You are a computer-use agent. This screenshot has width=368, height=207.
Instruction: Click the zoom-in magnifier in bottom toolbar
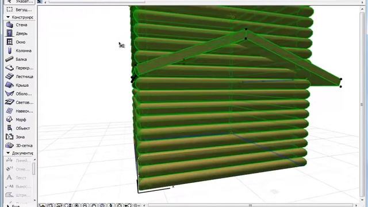[x=76, y=205]
